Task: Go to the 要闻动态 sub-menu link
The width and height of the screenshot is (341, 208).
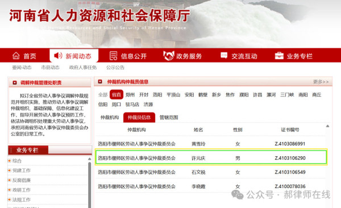Action: pyautogui.click(x=22, y=68)
